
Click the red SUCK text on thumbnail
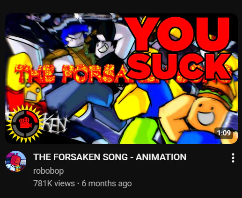coord(179,67)
